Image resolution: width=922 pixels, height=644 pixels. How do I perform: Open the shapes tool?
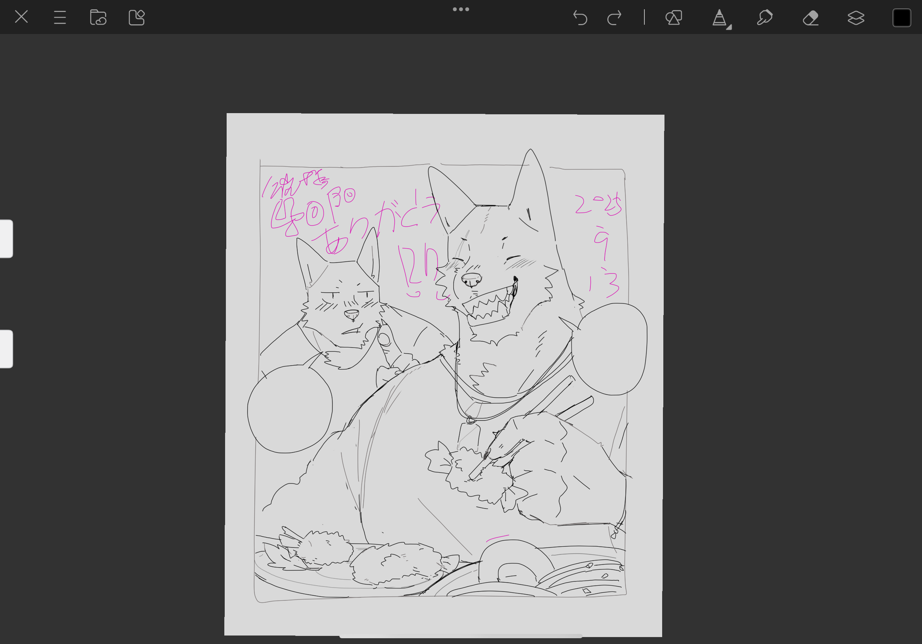coord(673,17)
